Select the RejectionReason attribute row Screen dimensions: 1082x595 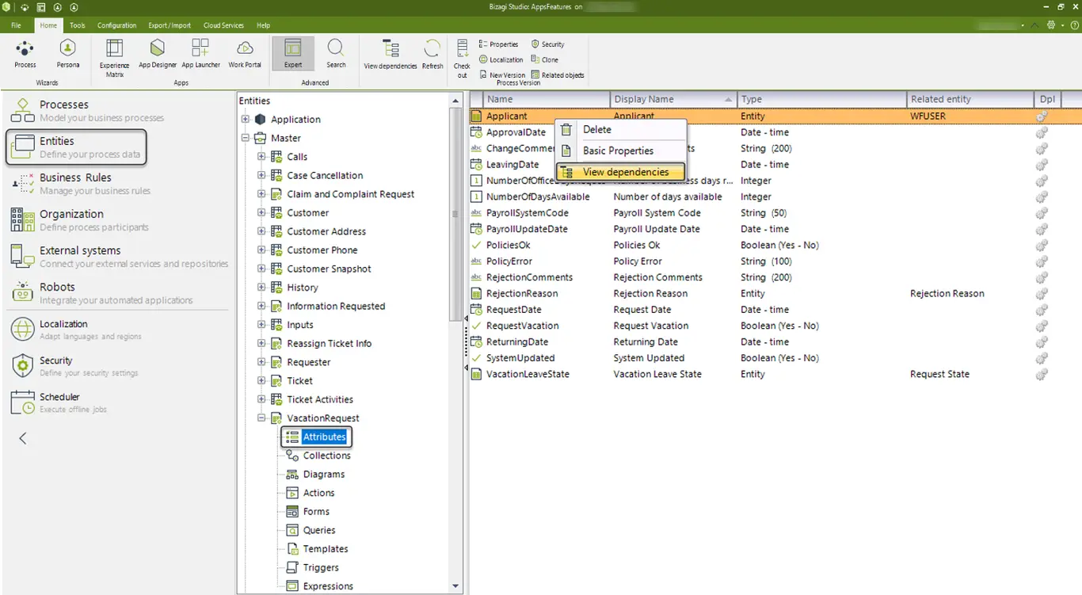[775, 293]
